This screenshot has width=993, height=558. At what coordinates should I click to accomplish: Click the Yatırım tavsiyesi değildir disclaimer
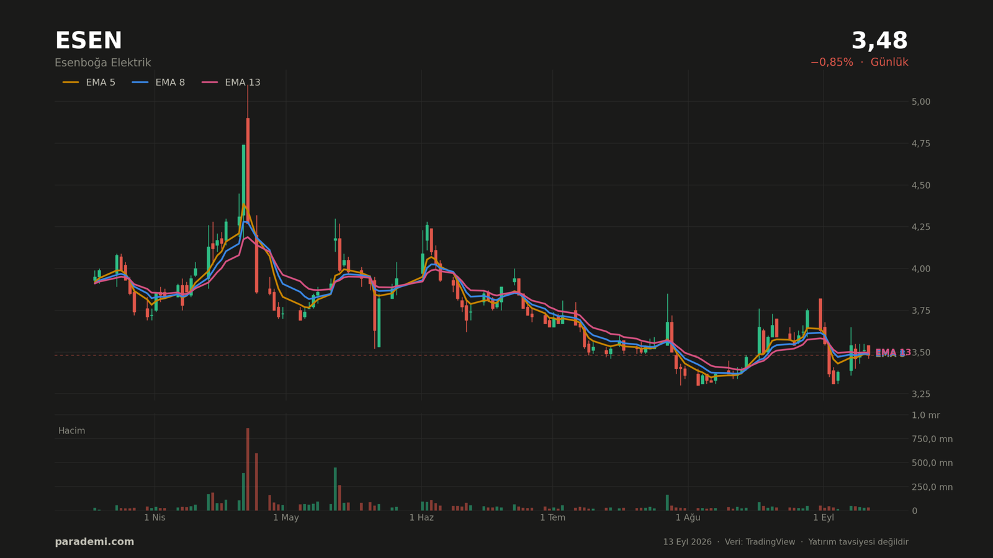pyautogui.click(x=858, y=542)
